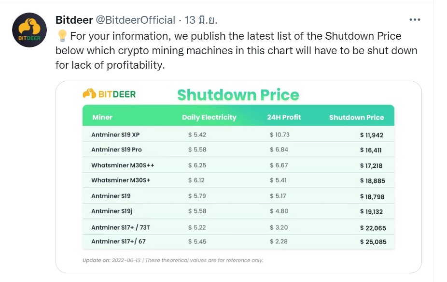
Task: Open the tweet's three-dot more menu
Action: (x=415, y=20)
